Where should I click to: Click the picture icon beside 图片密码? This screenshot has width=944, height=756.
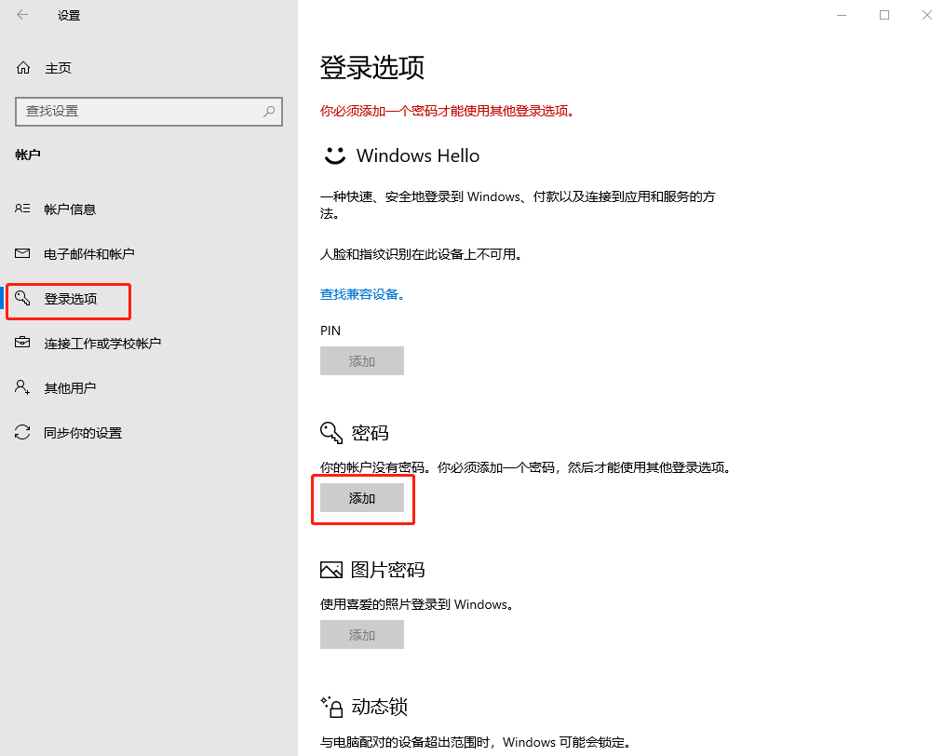(x=331, y=569)
